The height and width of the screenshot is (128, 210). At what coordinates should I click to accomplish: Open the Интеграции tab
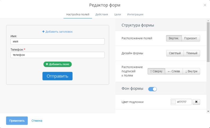pyautogui.click(x=135, y=14)
